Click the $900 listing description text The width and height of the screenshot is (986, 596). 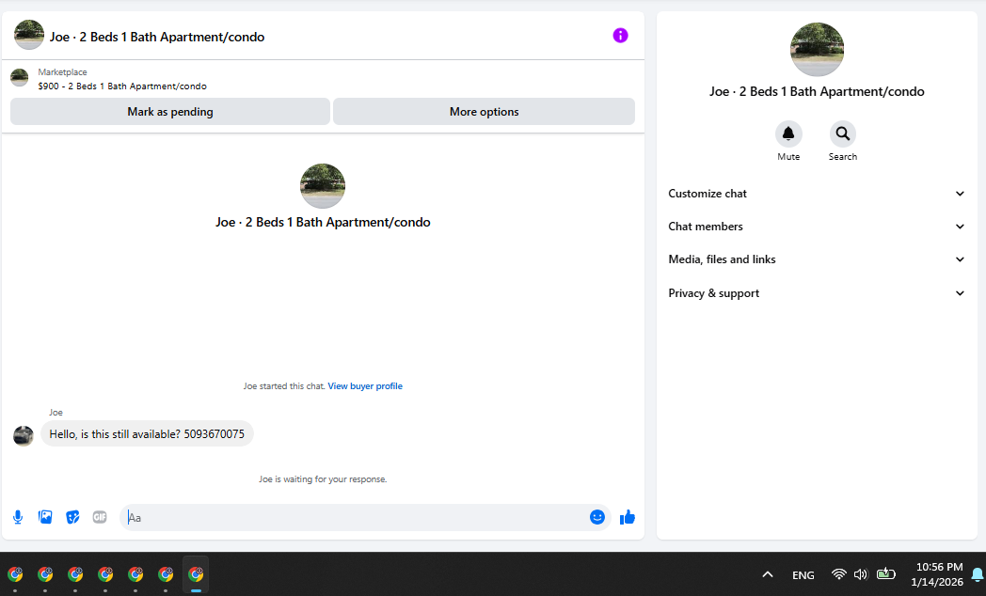click(x=122, y=86)
